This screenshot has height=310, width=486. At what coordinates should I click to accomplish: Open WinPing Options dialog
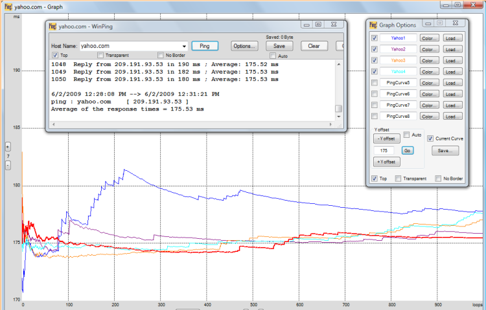(244, 46)
